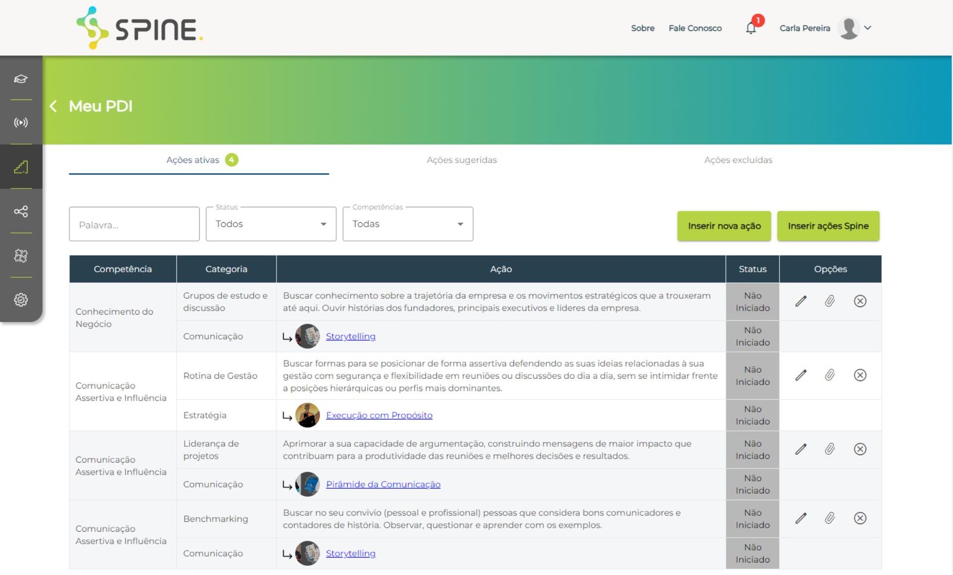Switch to the Ações sugeridas tab
The image size is (953, 575).
click(462, 160)
